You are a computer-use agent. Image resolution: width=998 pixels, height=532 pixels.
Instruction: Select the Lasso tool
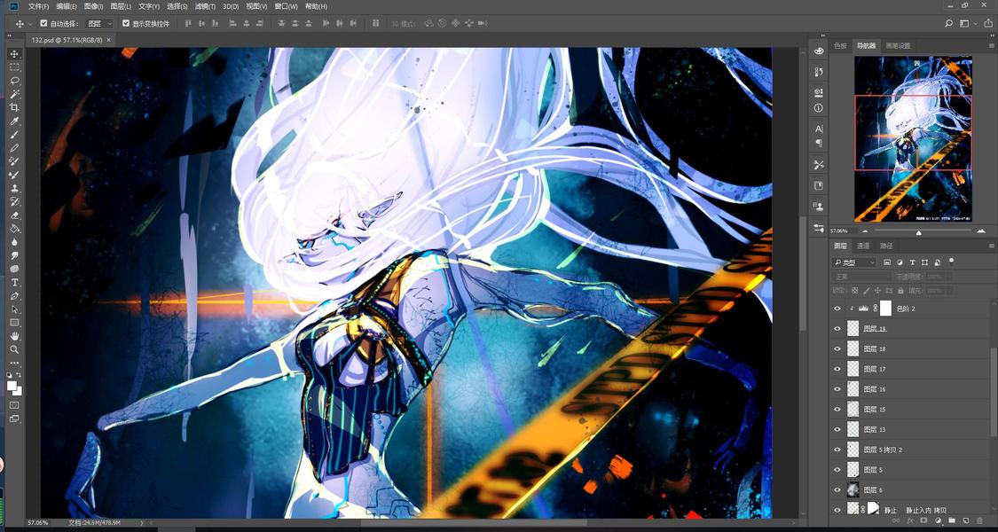click(x=15, y=80)
